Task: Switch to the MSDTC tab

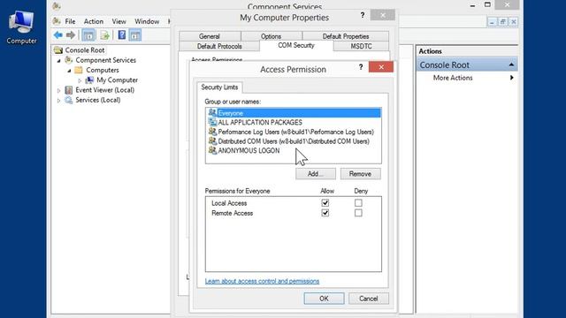Action: coord(362,46)
